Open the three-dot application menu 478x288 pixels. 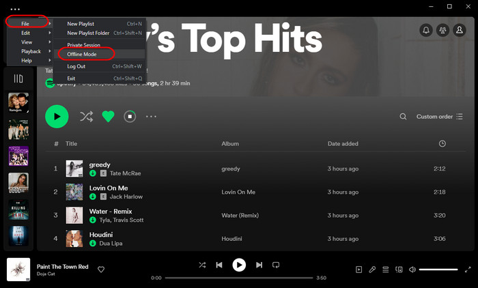click(x=15, y=9)
